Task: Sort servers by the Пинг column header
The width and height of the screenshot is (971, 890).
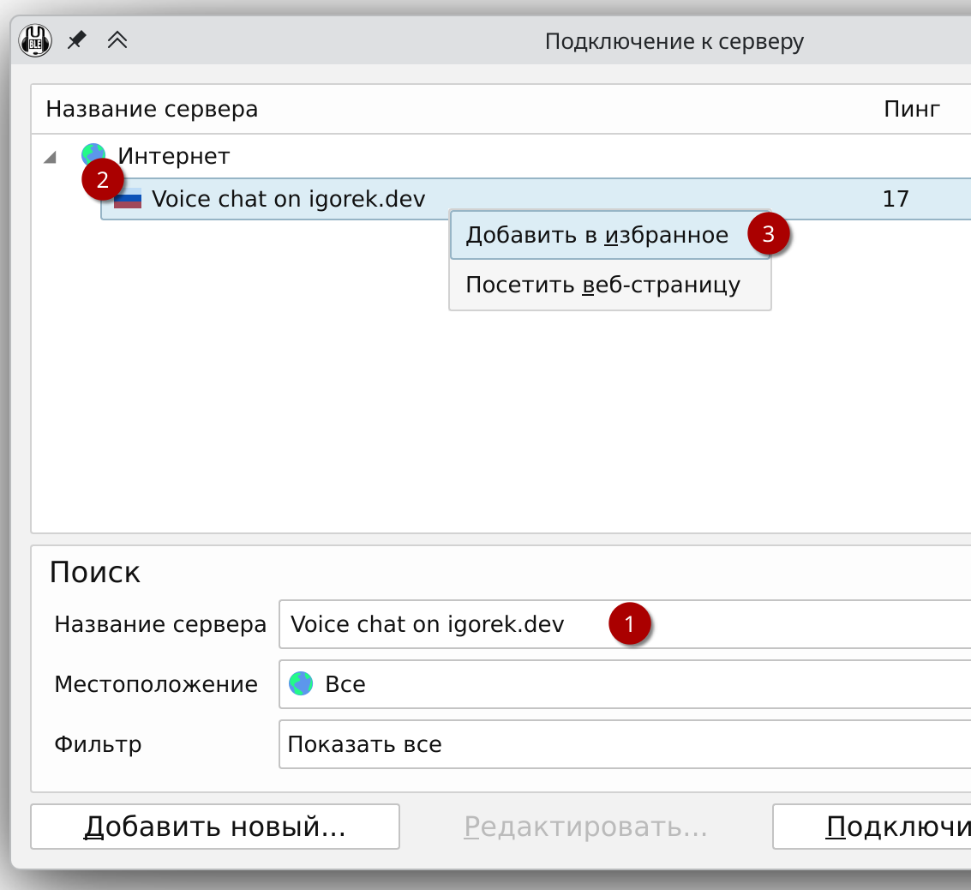Action: [x=911, y=109]
